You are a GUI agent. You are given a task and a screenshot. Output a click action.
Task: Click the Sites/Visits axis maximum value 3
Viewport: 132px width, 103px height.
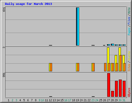pyautogui.click(x=4, y=47)
